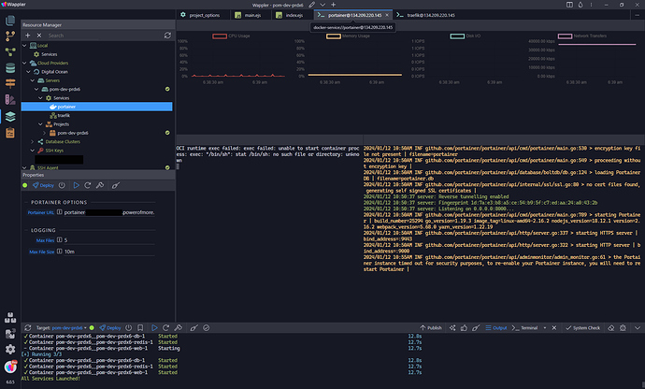Toggle the Disk I/O chart legend

465,36
